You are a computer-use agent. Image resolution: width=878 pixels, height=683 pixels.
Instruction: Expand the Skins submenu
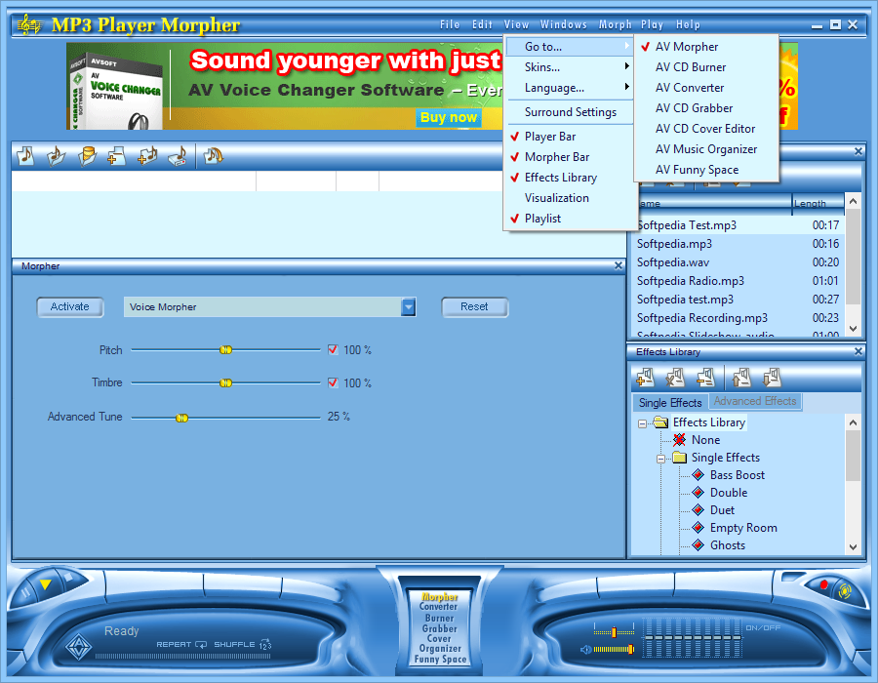coord(571,67)
